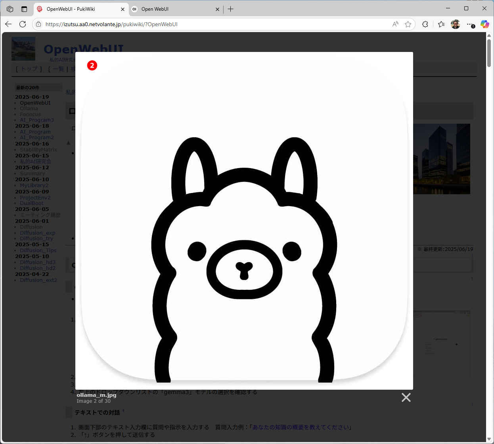The height and width of the screenshot is (444, 494).
Task: Toggle the vertical tabs layout
Action: point(24,9)
